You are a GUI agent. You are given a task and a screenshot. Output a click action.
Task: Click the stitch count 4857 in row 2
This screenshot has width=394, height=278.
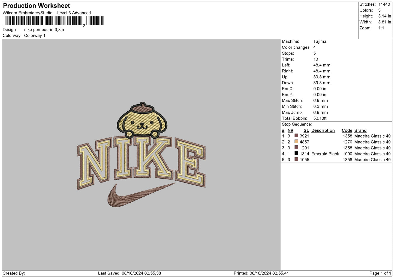(304, 142)
